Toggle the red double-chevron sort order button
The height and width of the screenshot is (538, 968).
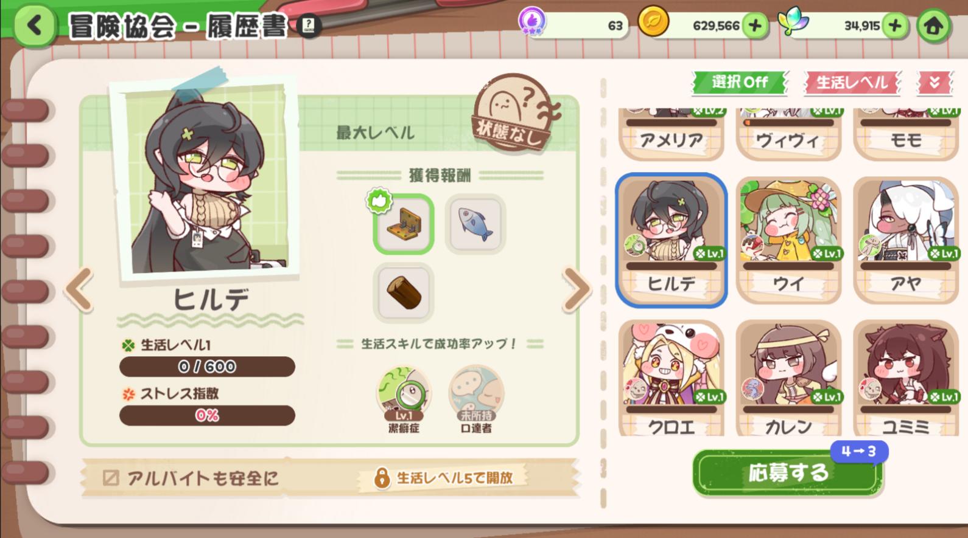[935, 82]
